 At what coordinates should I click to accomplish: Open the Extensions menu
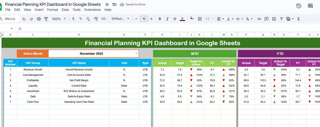click(x=93, y=10)
